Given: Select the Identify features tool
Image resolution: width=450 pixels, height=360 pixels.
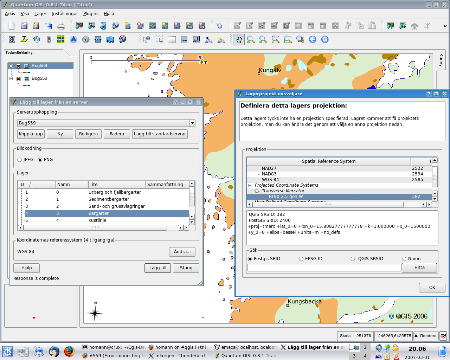Looking at the screenshot, I should click(x=147, y=39).
